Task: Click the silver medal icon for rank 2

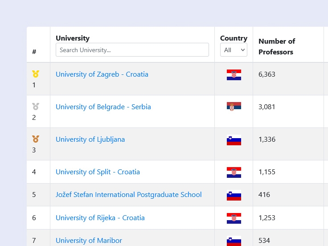Action: 36,107
